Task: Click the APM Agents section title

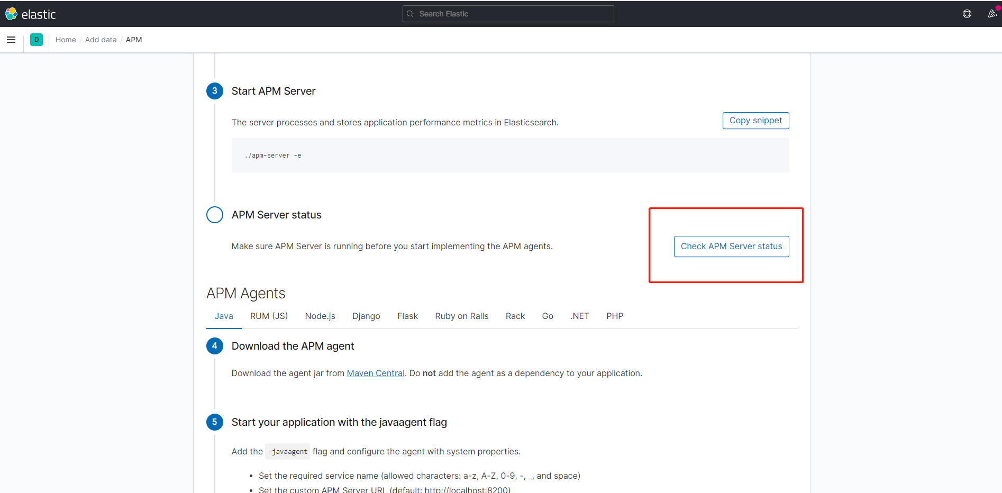Action: pos(246,293)
